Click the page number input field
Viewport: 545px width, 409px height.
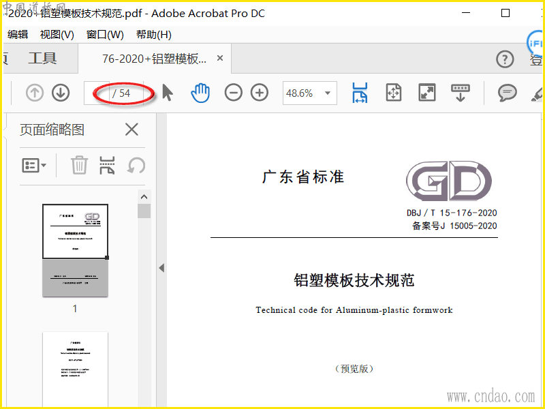[97, 93]
